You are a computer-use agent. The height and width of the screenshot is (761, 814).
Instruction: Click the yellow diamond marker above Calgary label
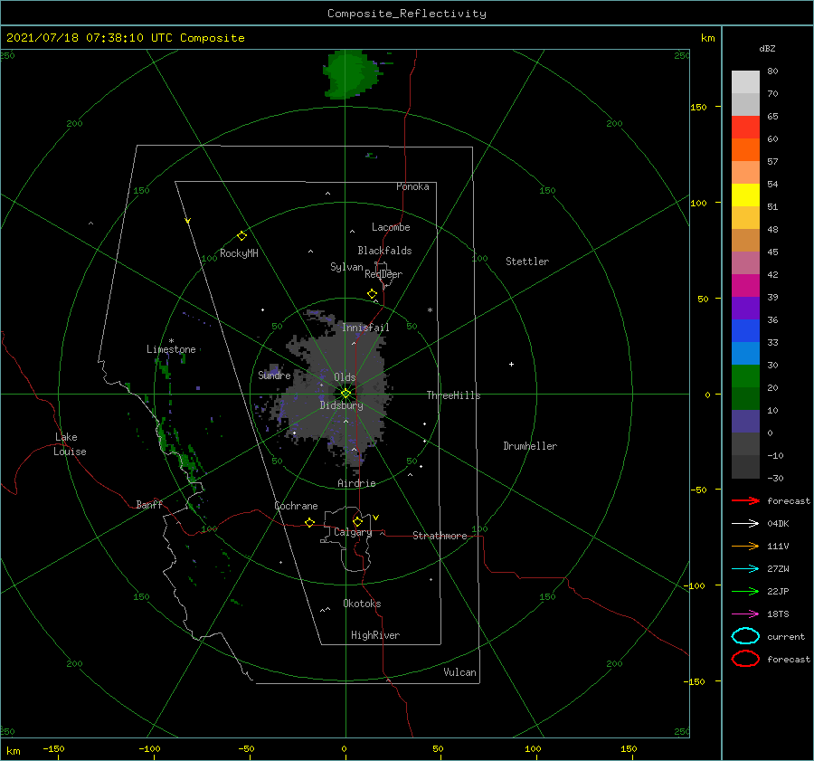[357, 521]
